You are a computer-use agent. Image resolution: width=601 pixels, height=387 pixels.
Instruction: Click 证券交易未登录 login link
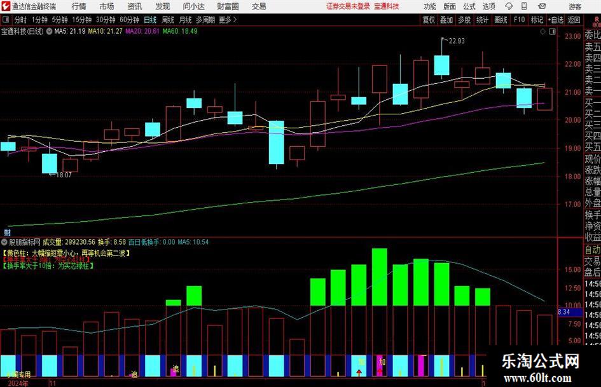[x=348, y=6]
